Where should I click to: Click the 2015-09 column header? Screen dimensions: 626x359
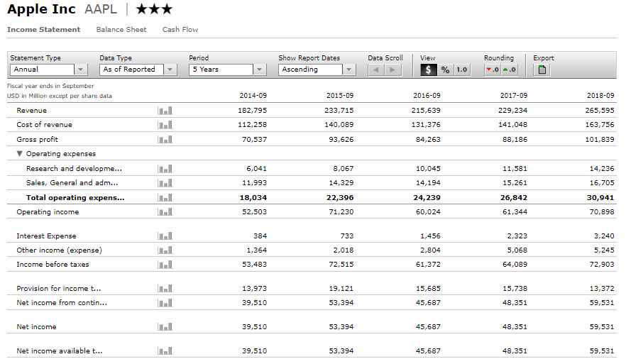tap(340, 96)
